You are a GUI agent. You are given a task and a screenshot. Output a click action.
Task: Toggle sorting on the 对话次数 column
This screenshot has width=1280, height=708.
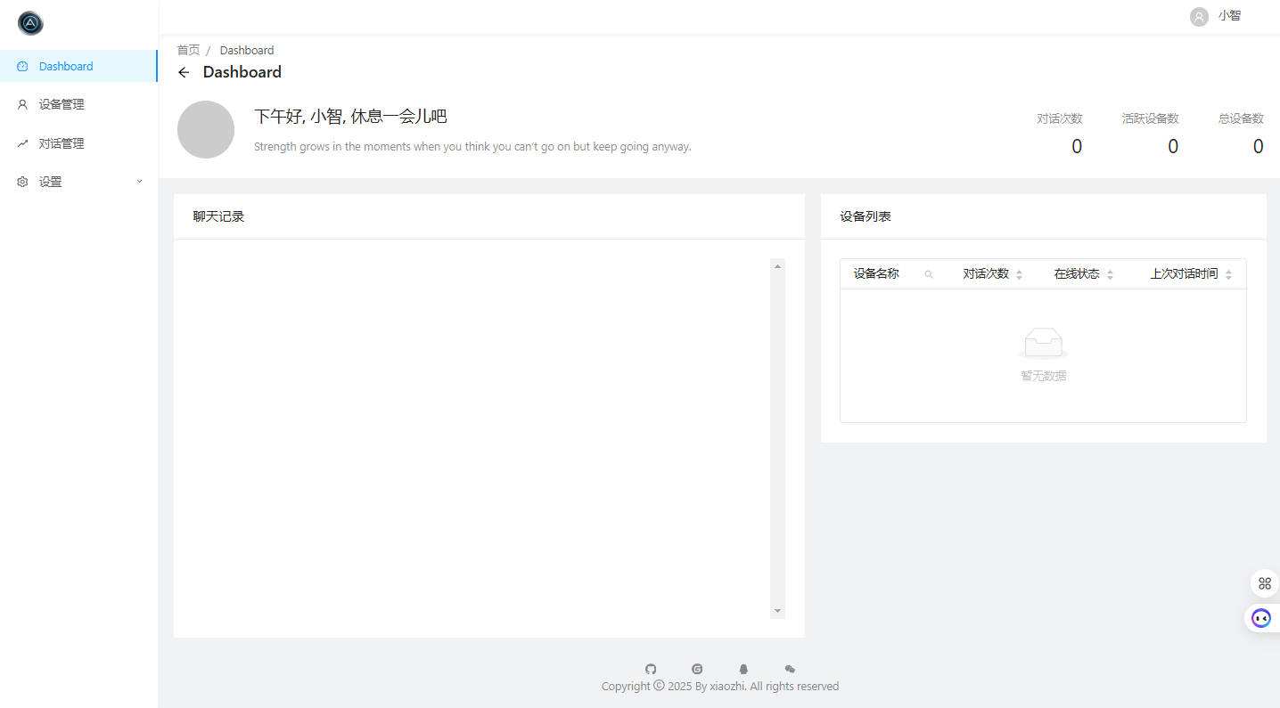coord(1019,274)
